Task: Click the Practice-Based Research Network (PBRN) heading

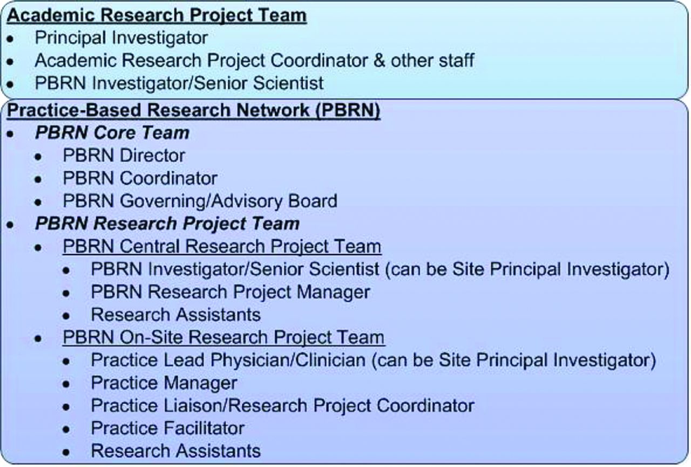Action: click(x=193, y=110)
